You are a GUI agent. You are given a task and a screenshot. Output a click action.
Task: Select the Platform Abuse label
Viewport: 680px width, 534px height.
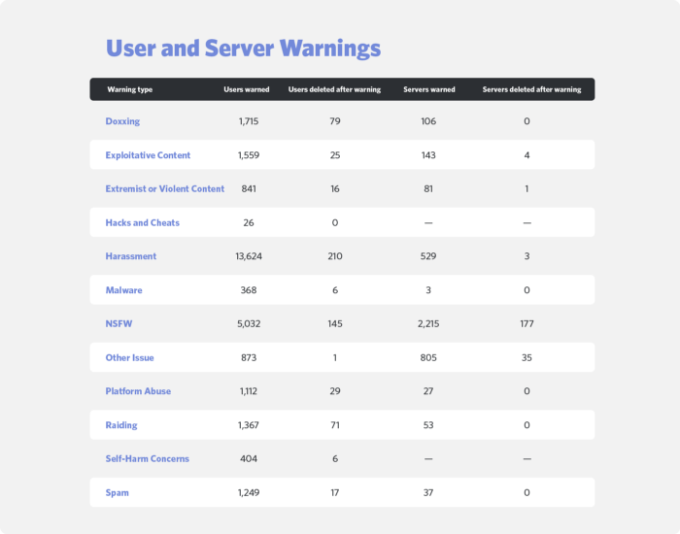pos(138,391)
